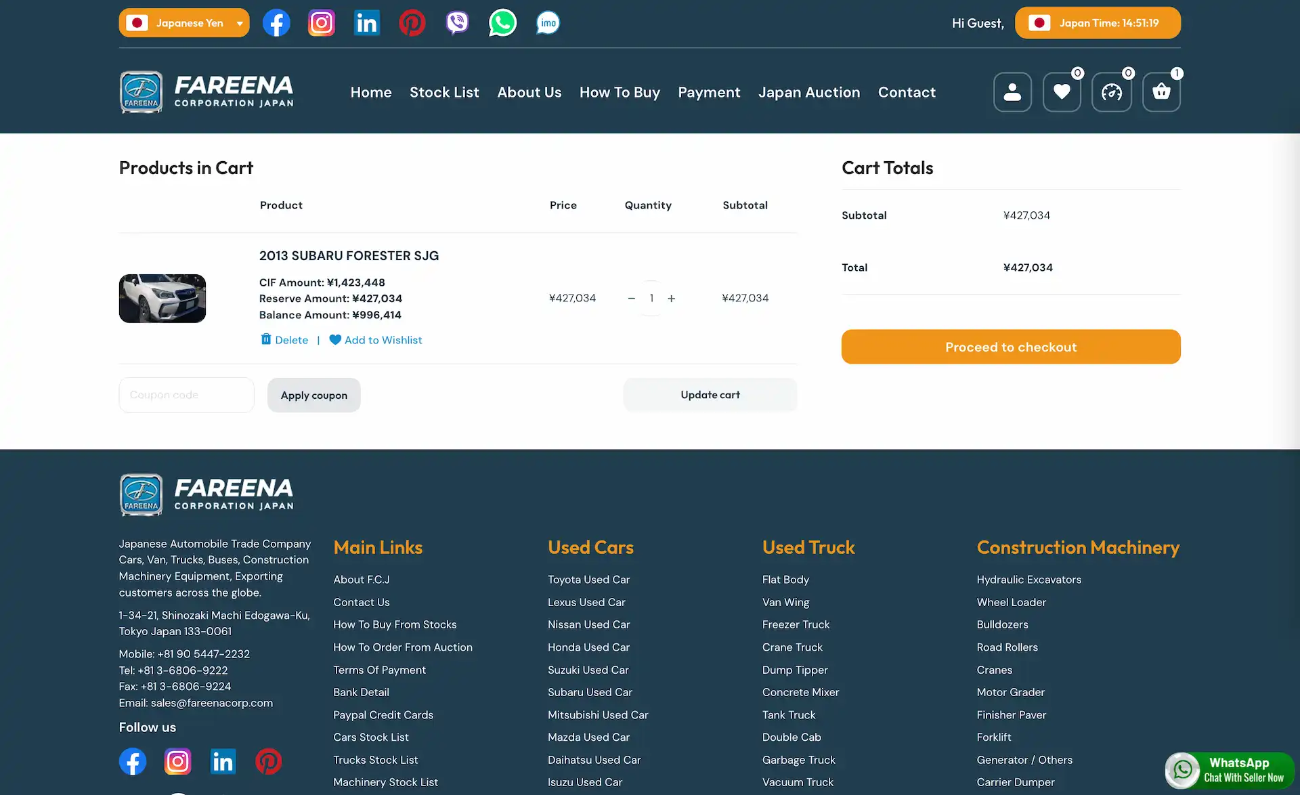
Task: Click Proceed to checkout button
Action: 1010,347
